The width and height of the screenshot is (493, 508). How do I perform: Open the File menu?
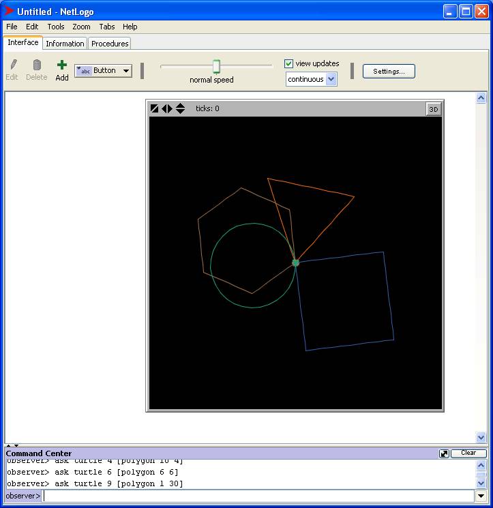pyautogui.click(x=12, y=27)
